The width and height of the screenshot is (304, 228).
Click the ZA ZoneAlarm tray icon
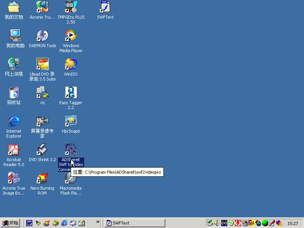[x=251, y=223]
